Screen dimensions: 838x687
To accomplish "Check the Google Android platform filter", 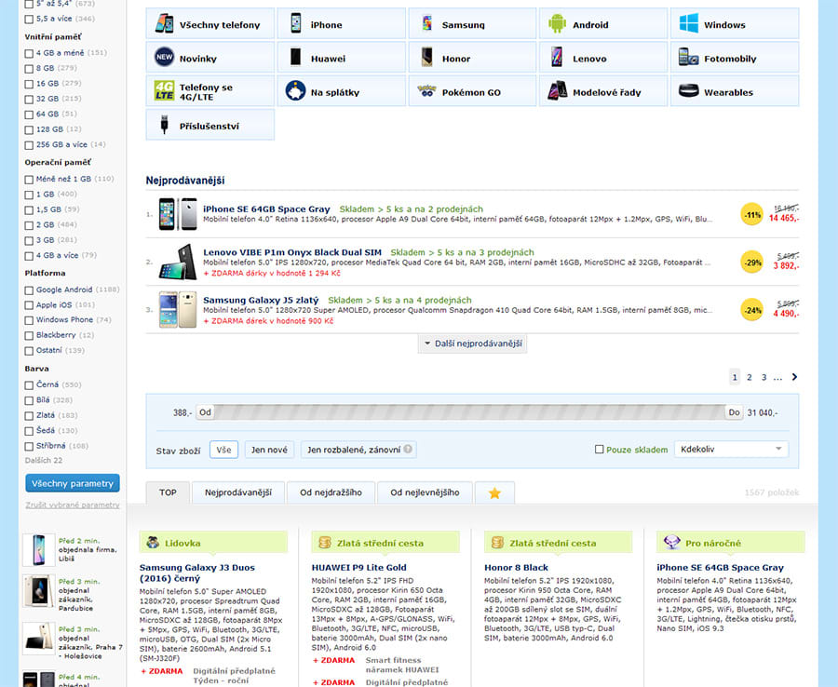I will [x=29, y=290].
